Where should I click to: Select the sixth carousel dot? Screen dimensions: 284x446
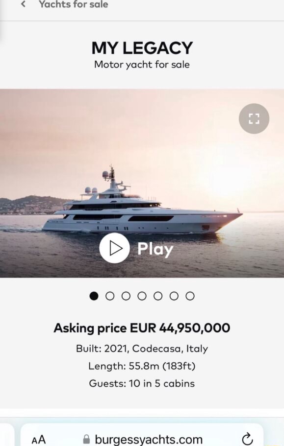point(174,296)
